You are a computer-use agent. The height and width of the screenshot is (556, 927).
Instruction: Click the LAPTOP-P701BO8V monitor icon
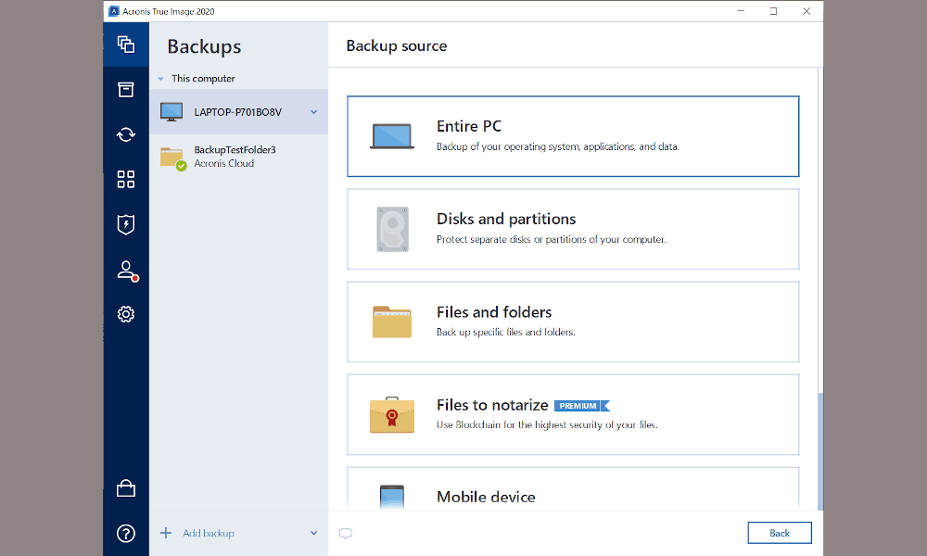[171, 112]
